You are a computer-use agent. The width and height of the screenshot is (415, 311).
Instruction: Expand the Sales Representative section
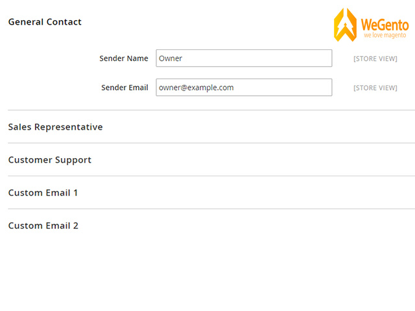tap(55, 127)
